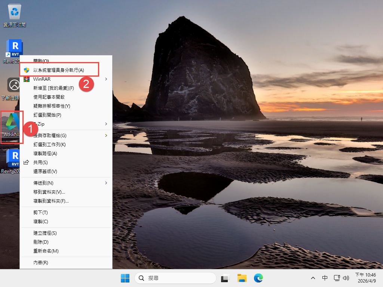Launch Microsoft Edge from the taskbar
This screenshot has width=383, height=287.
[258, 278]
